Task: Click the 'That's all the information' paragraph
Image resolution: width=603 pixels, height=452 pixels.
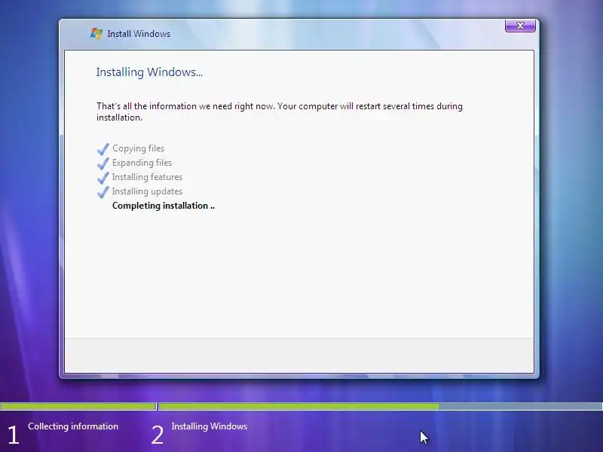Action: (280, 111)
